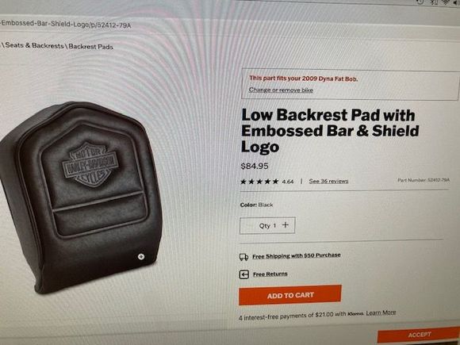
Task: Click the Qty 1 quantity field
Action: pyautogui.click(x=267, y=225)
